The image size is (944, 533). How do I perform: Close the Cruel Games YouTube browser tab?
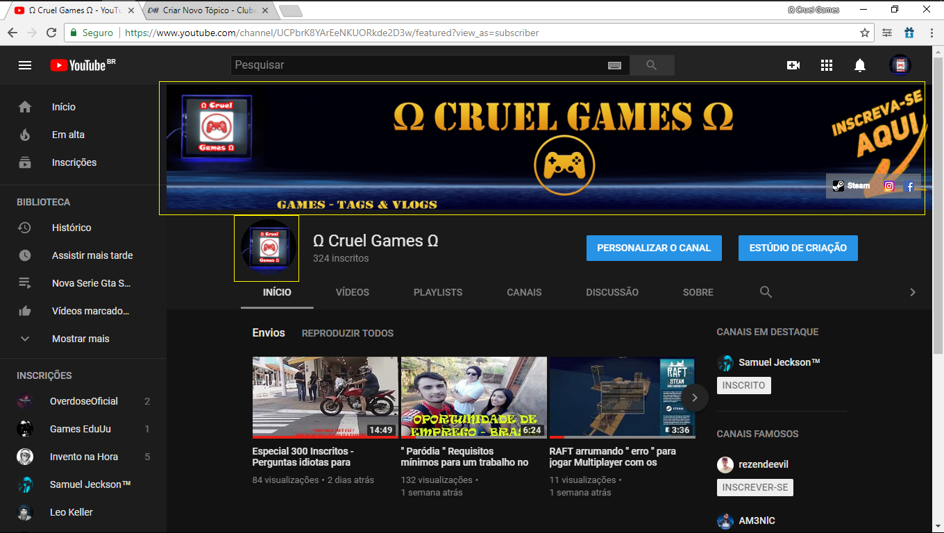[x=131, y=11]
